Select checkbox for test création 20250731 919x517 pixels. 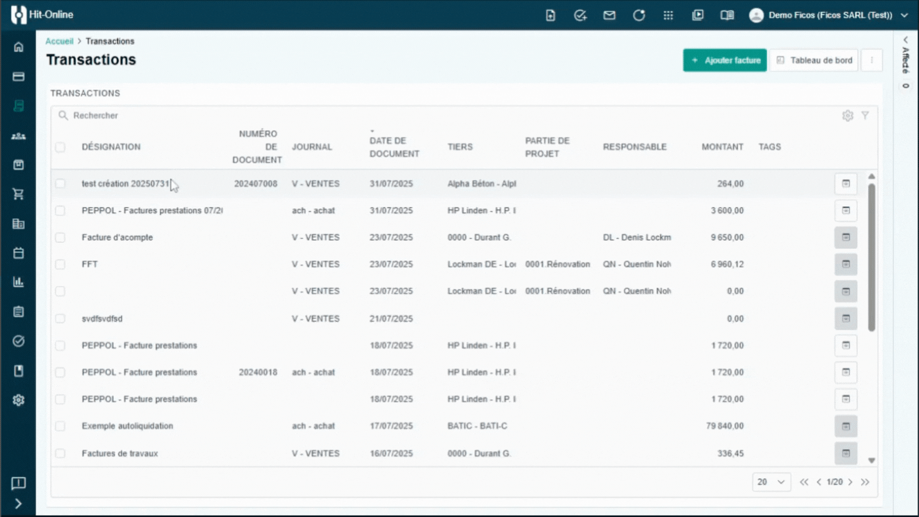coord(60,183)
